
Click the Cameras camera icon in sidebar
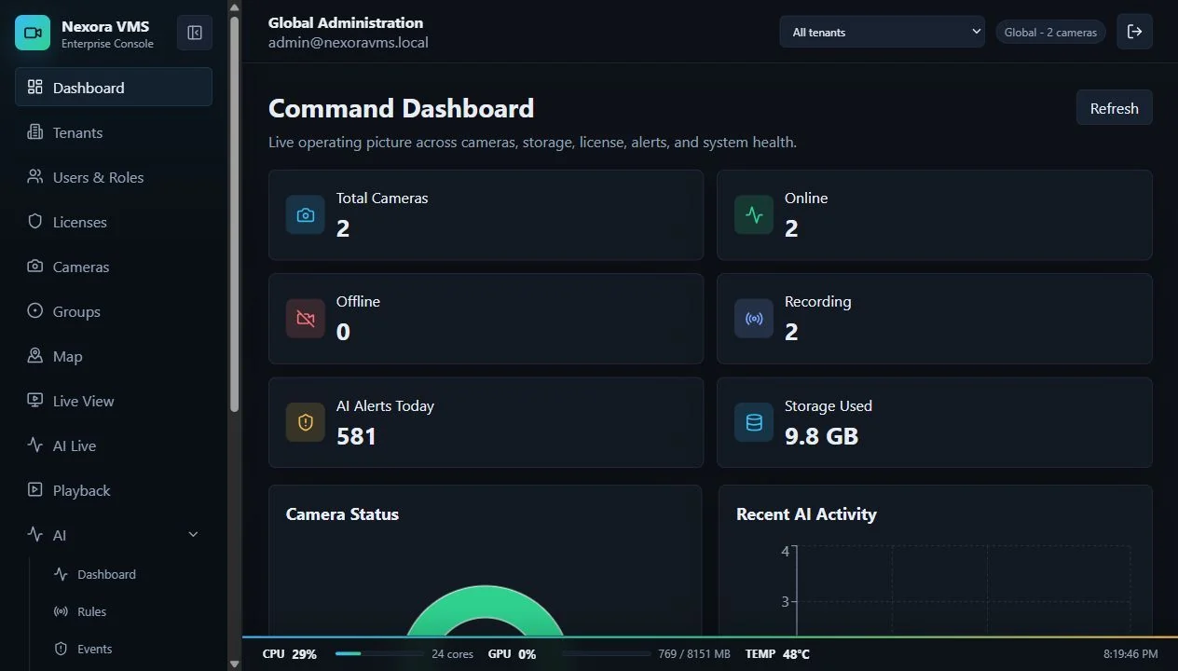35,266
